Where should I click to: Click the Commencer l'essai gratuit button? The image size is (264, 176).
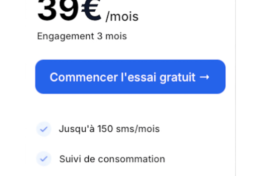coord(130,77)
